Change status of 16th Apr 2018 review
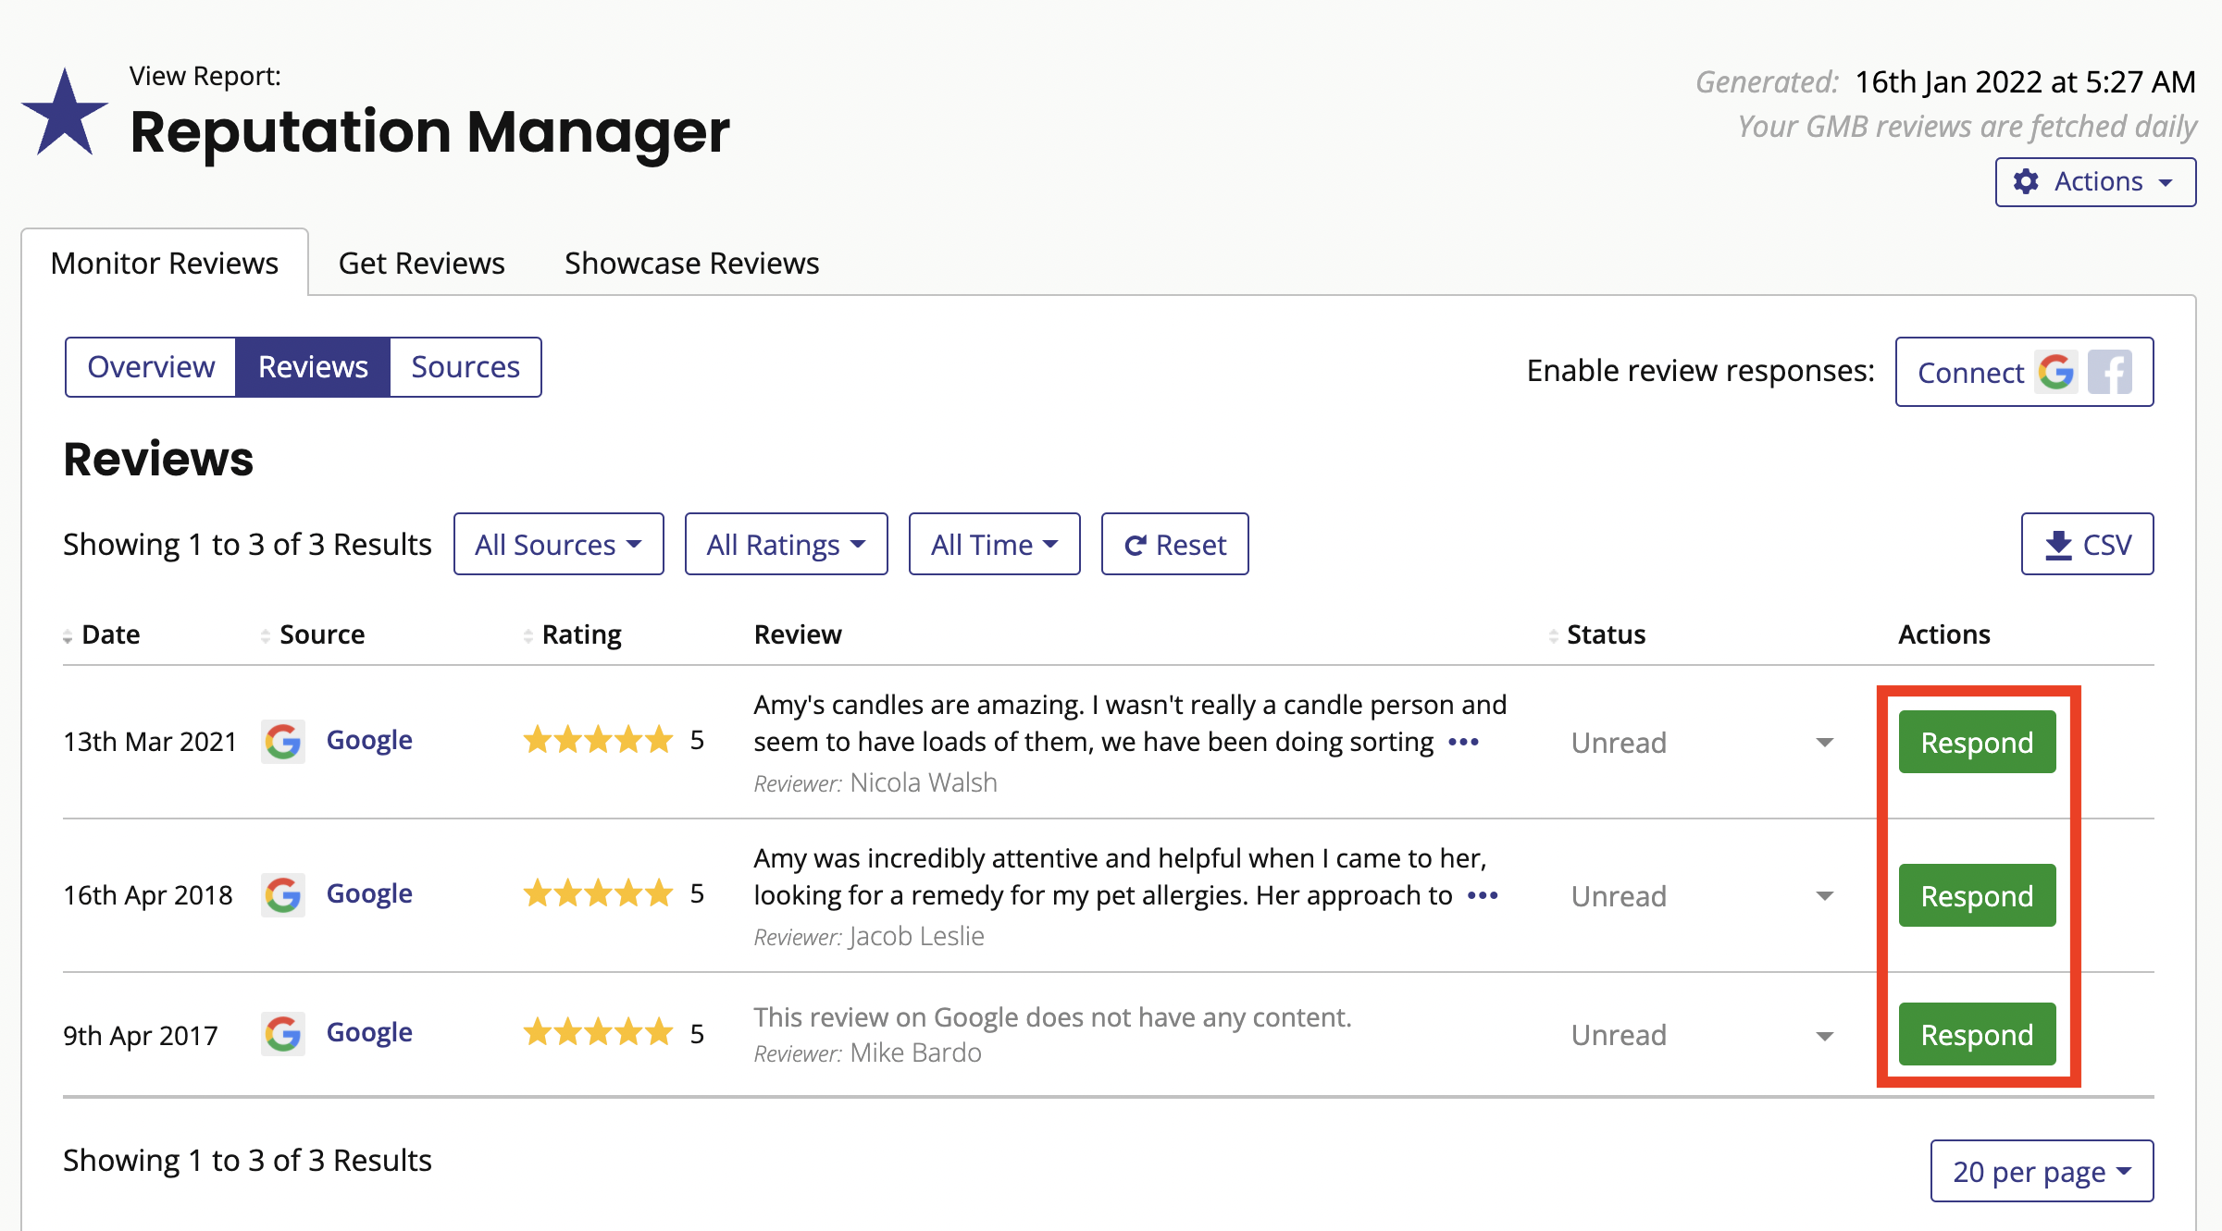2222x1231 pixels. pos(1702,896)
